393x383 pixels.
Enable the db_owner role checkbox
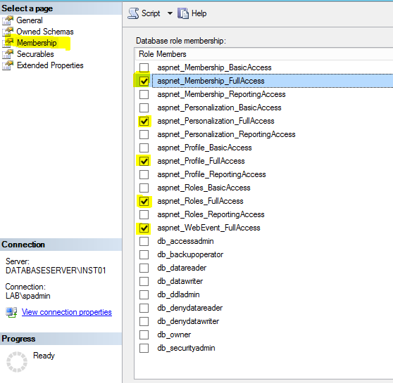pyautogui.click(x=144, y=335)
